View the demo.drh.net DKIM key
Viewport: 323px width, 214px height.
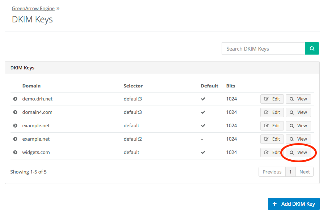298,99
